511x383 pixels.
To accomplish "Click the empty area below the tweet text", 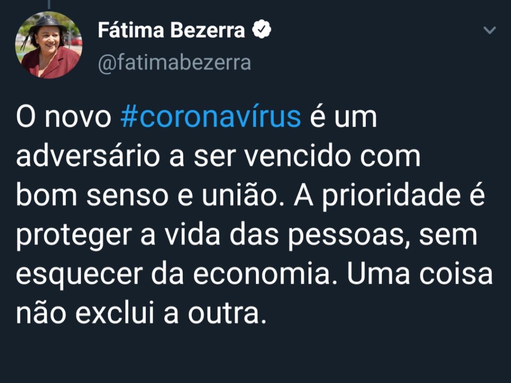I will [255, 357].
